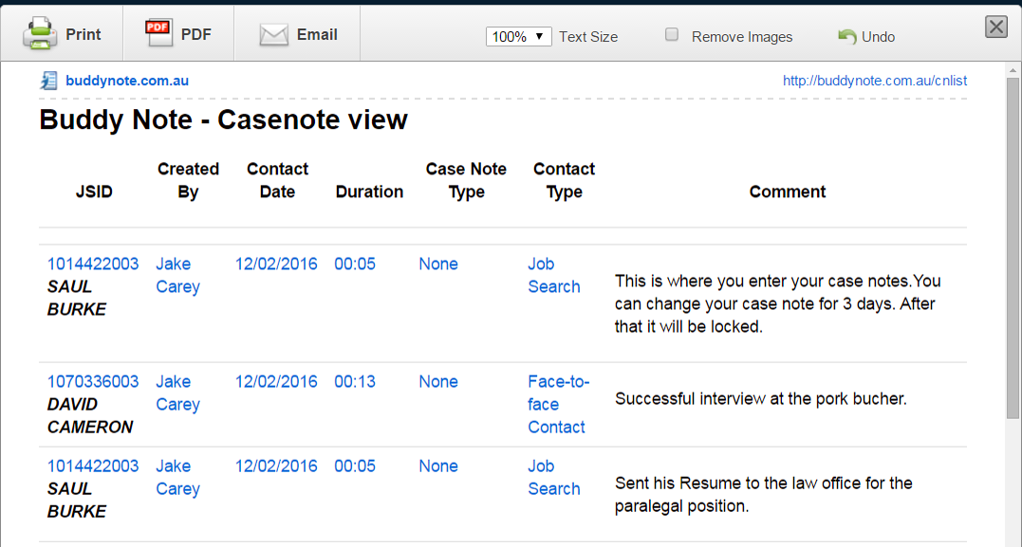The image size is (1022, 547).
Task: Click the Print label text
Action: pos(84,34)
